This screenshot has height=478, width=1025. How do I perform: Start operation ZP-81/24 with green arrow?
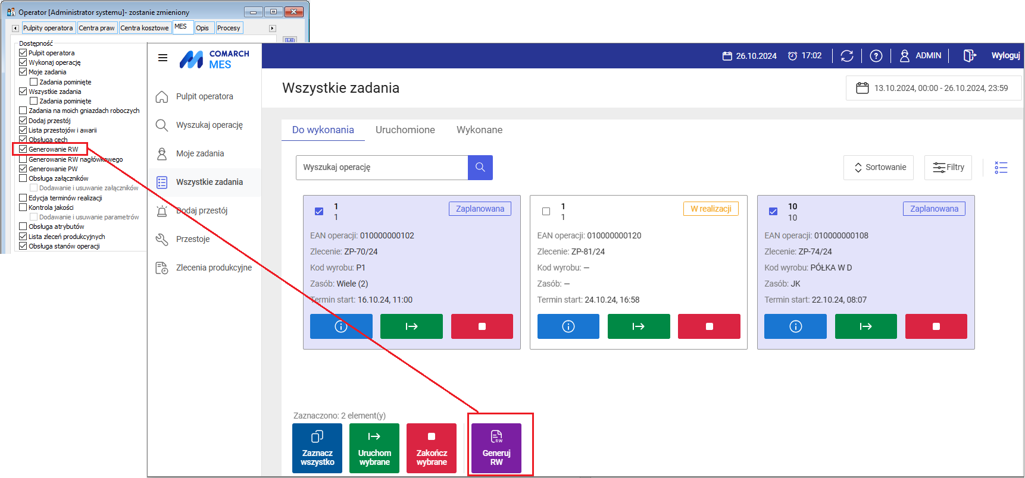pyautogui.click(x=639, y=326)
